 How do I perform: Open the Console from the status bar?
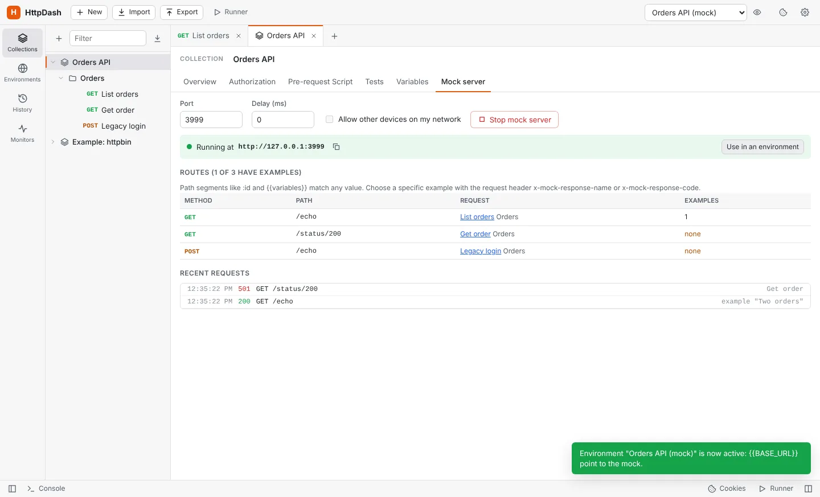[46, 488]
